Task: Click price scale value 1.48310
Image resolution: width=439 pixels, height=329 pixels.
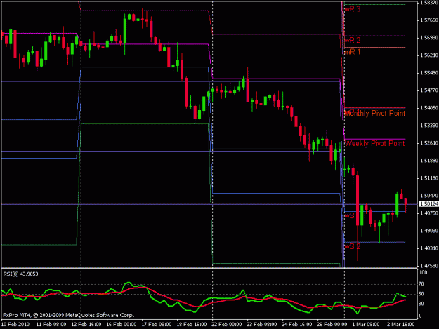Action: [x=429, y=248]
